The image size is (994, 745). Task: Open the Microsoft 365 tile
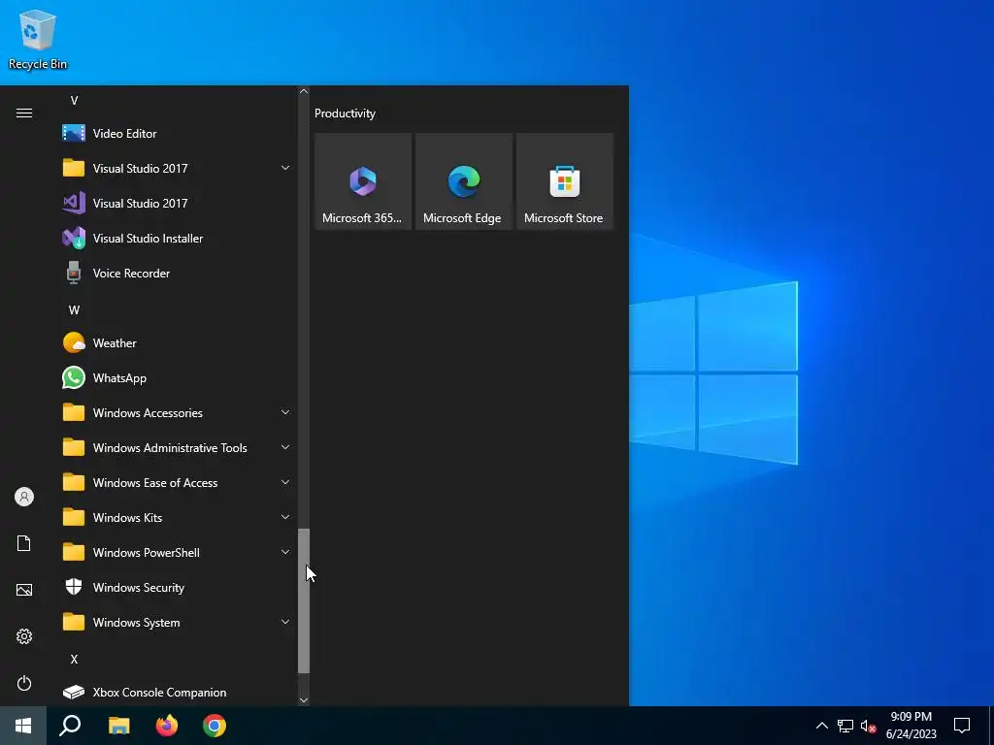363,181
